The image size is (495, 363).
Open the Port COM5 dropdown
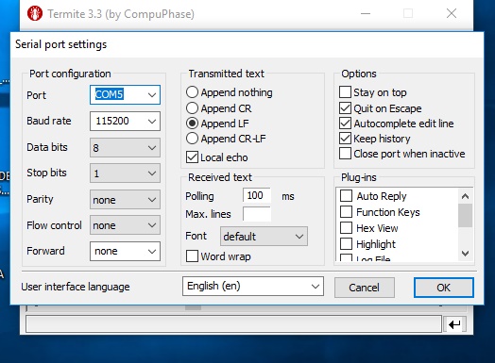[125, 94]
